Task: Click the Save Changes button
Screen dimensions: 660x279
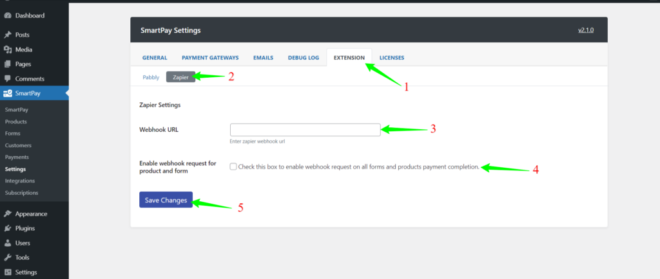Action: (166, 200)
